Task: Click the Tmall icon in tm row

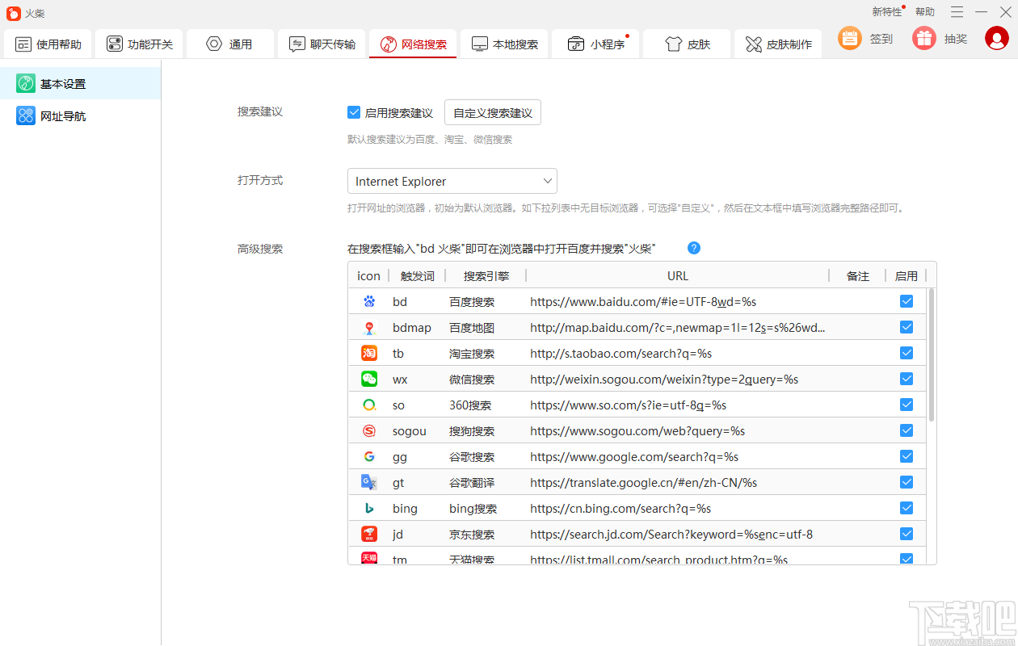Action: pos(369,558)
